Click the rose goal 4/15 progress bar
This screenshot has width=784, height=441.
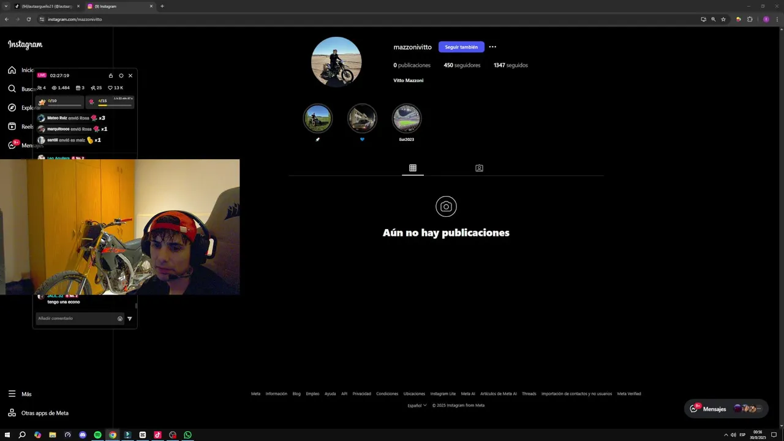pos(110,102)
